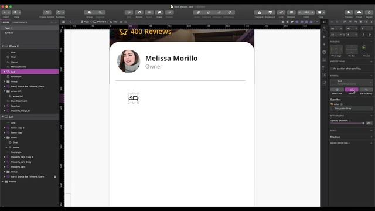Click the Cloud upload icon
Viewport: 375px width, 211px height.
click(359, 12)
